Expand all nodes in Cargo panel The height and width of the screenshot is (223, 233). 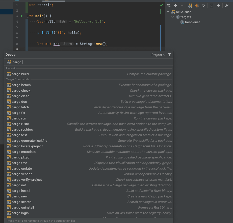[x=212, y=6]
